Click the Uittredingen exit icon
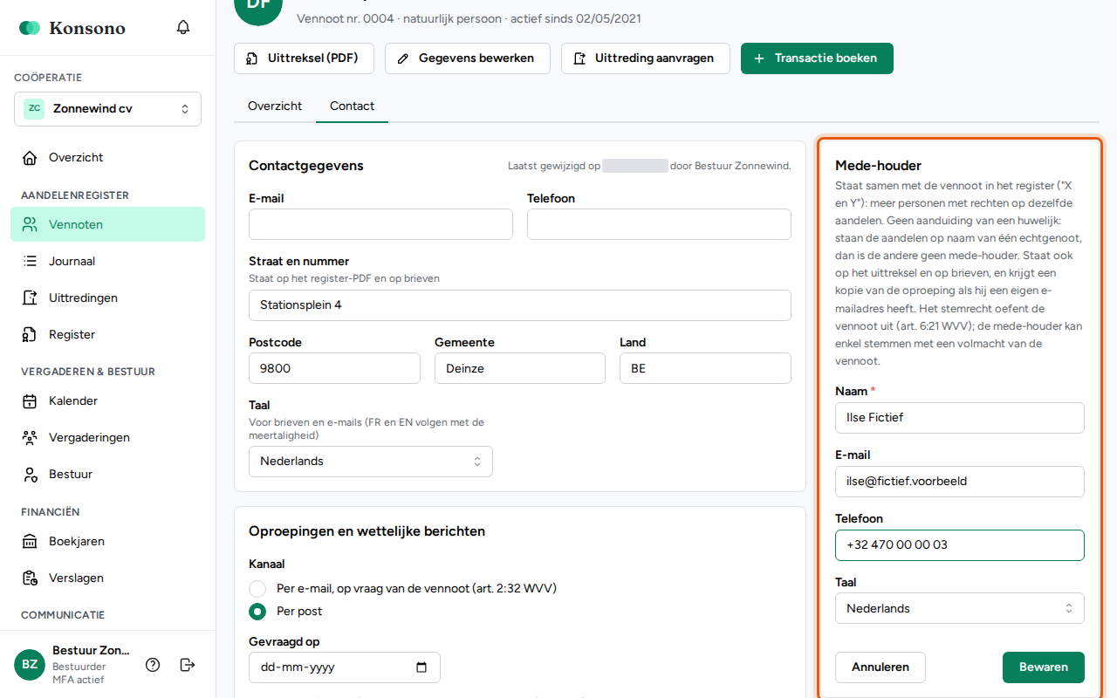The image size is (1117, 698). point(30,298)
